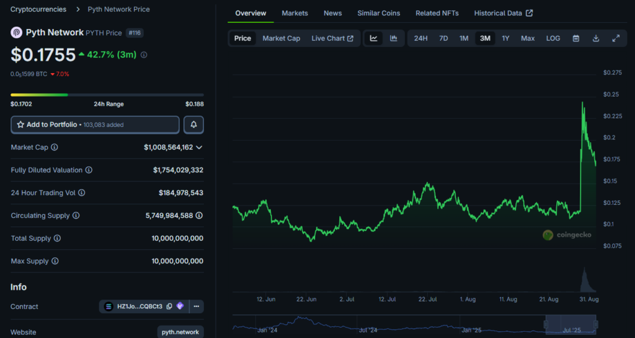Open the News tab
This screenshot has width=635, height=338.
point(333,13)
